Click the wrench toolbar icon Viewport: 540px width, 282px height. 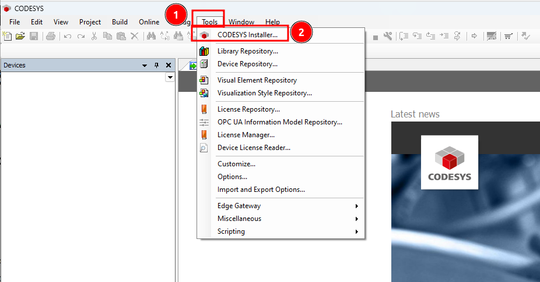[x=388, y=35]
